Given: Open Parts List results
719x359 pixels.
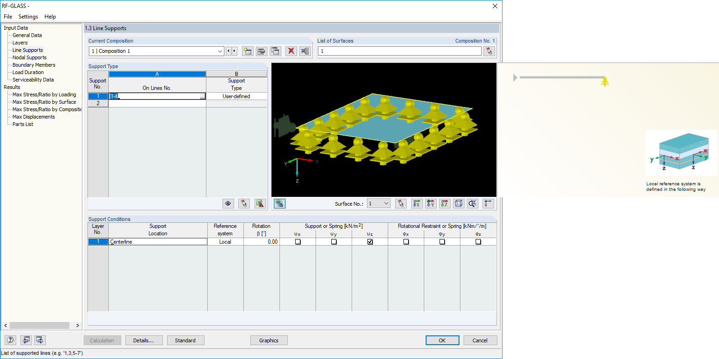Looking at the screenshot, I should tap(23, 124).
